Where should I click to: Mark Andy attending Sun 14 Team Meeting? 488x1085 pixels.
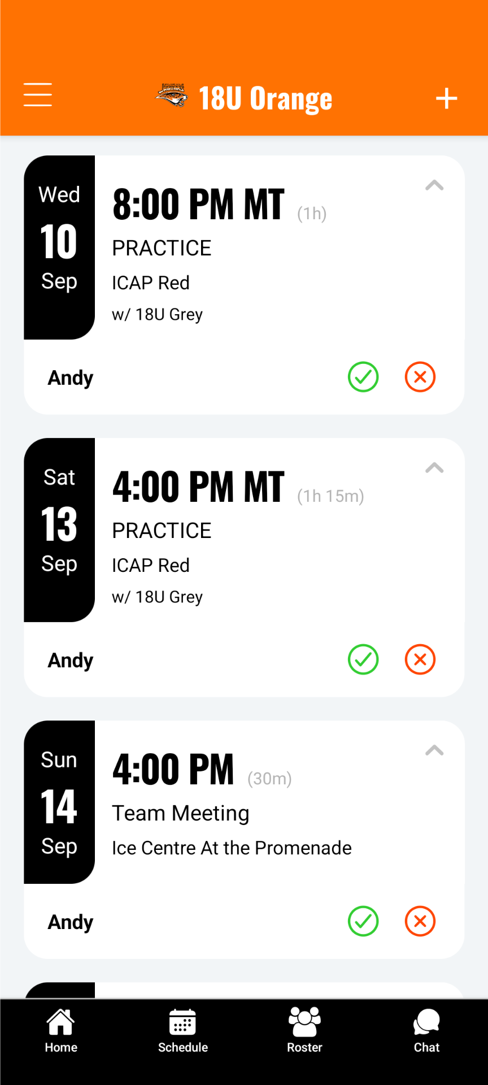pos(363,922)
